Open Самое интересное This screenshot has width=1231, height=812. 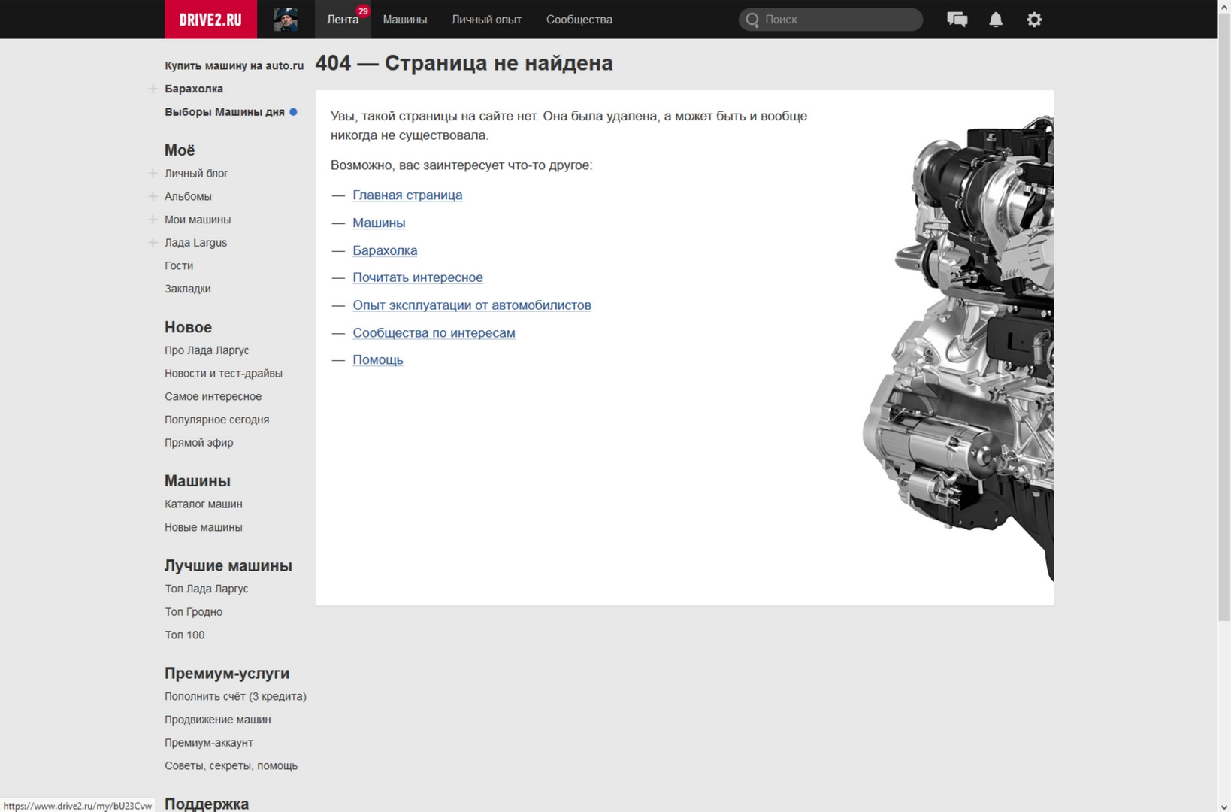point(213,396)
